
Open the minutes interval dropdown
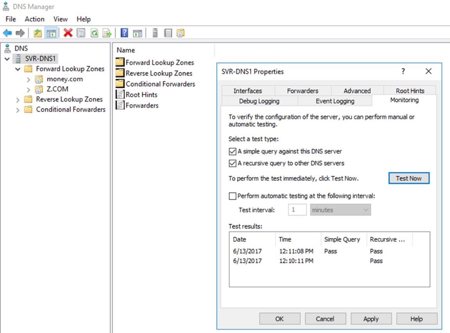pos(340,210)
